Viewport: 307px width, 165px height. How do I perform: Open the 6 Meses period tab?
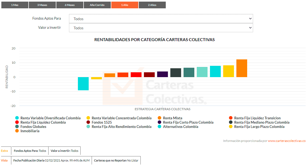70,5
